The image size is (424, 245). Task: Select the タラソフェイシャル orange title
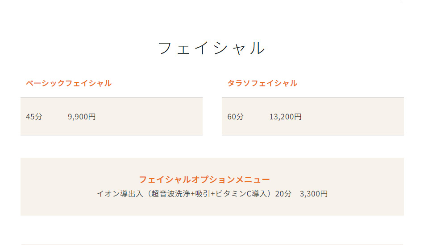pos(262,83)
